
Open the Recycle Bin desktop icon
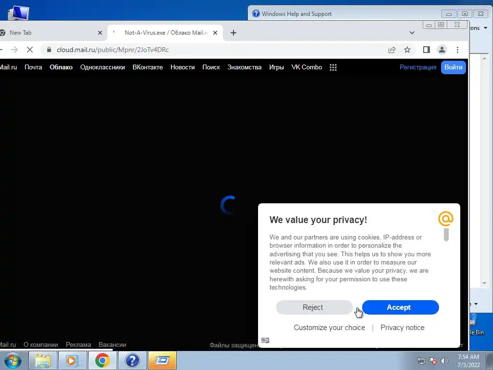tap(476, 325)
